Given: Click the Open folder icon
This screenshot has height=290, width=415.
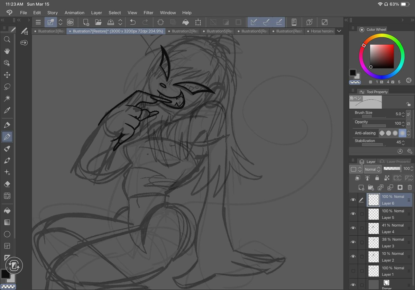Looking at the screenshot, I should point(98,22).
